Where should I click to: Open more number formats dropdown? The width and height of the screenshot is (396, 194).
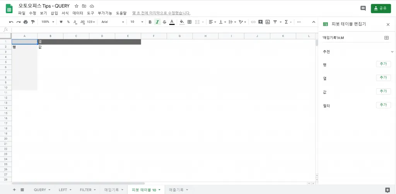pos(91,22)
